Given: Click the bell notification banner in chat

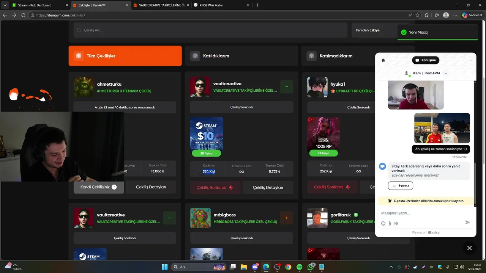Looking at the screenshot, I should pos(425,201).
